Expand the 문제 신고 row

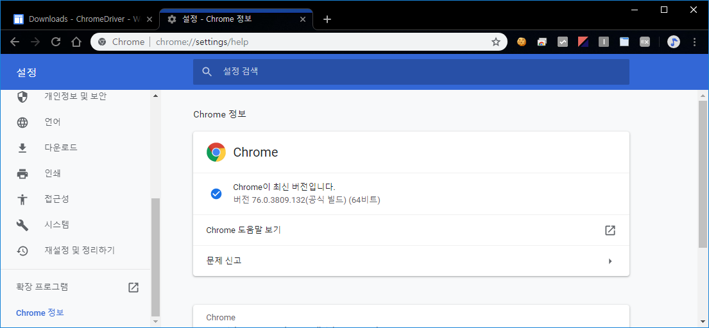(411, 261)
